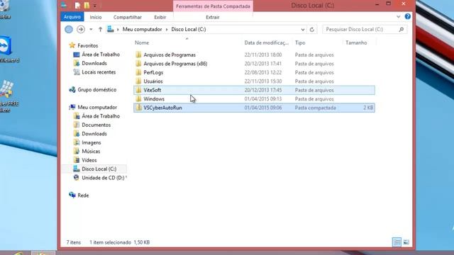Open Imagens in the sidebar

pos(92,142)
